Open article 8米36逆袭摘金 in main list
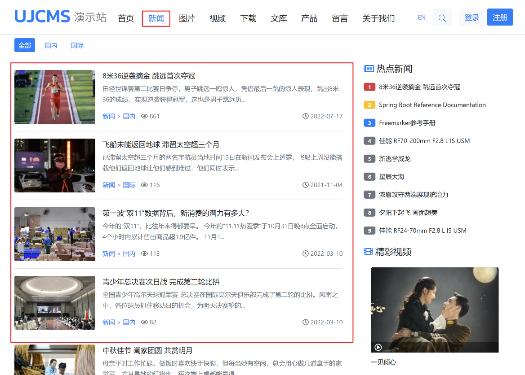Image resolution: width=525 pixels, height=375 pixels. (149, 76)
